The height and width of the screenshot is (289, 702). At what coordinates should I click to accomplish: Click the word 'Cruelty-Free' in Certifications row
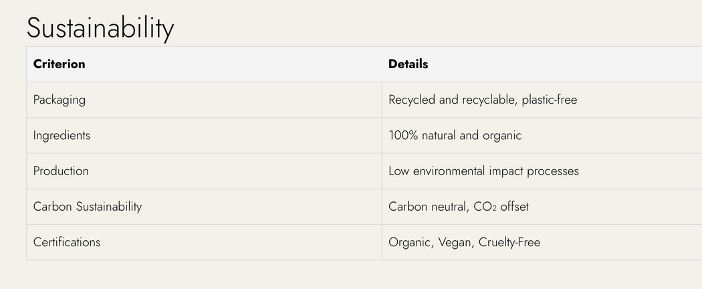509,242
